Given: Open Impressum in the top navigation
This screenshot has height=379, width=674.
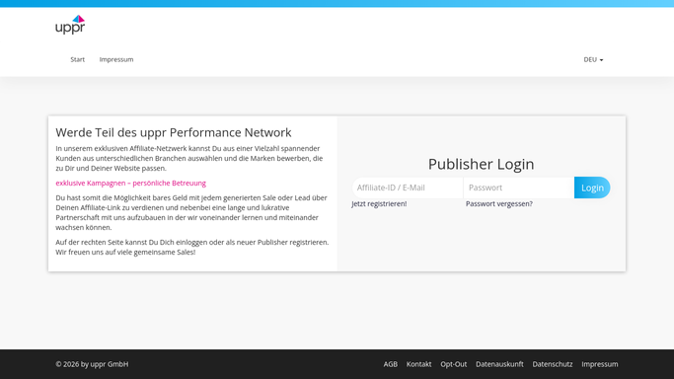Looking at the screenshot, I should point(116,59).
